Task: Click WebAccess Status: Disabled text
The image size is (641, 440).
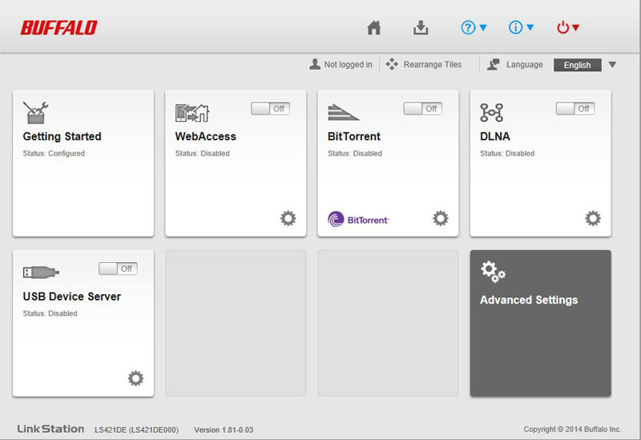Action: point(203,153)
